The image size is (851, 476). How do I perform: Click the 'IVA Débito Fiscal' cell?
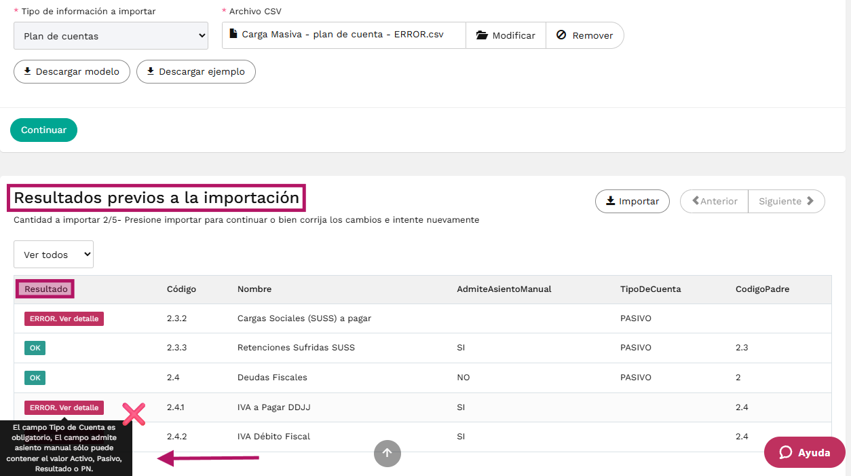tap(273, 437)
